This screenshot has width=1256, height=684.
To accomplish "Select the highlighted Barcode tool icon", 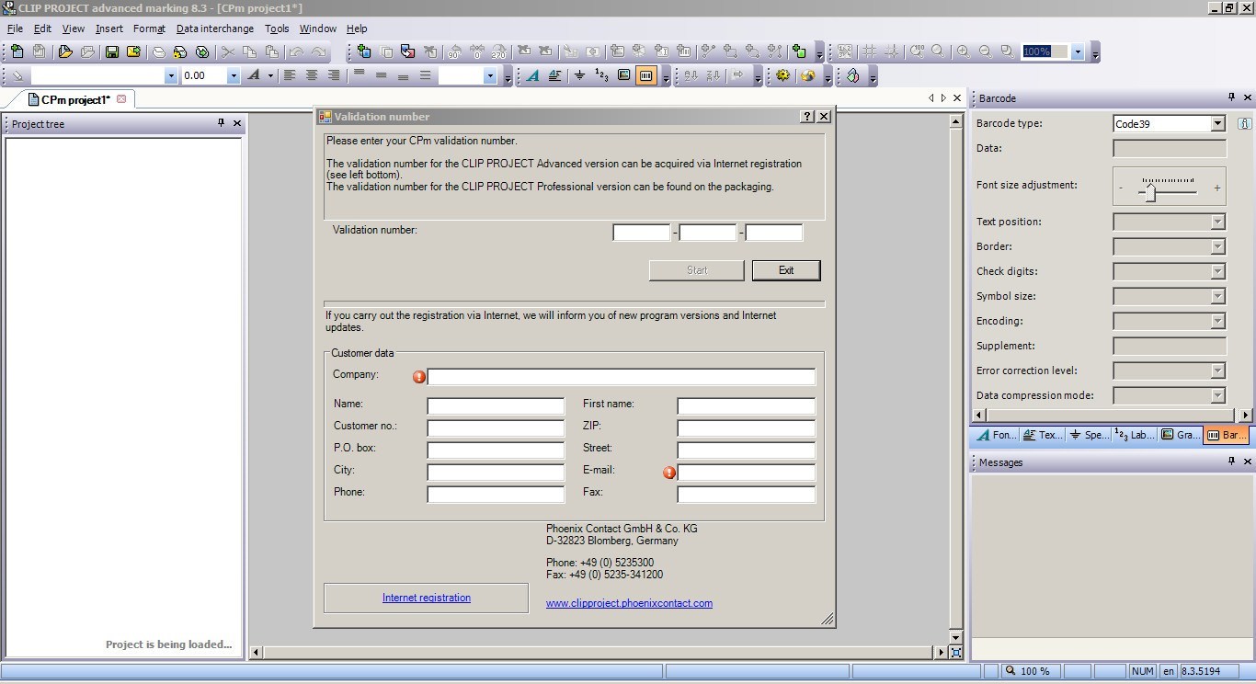I will [x=645, y=75].
